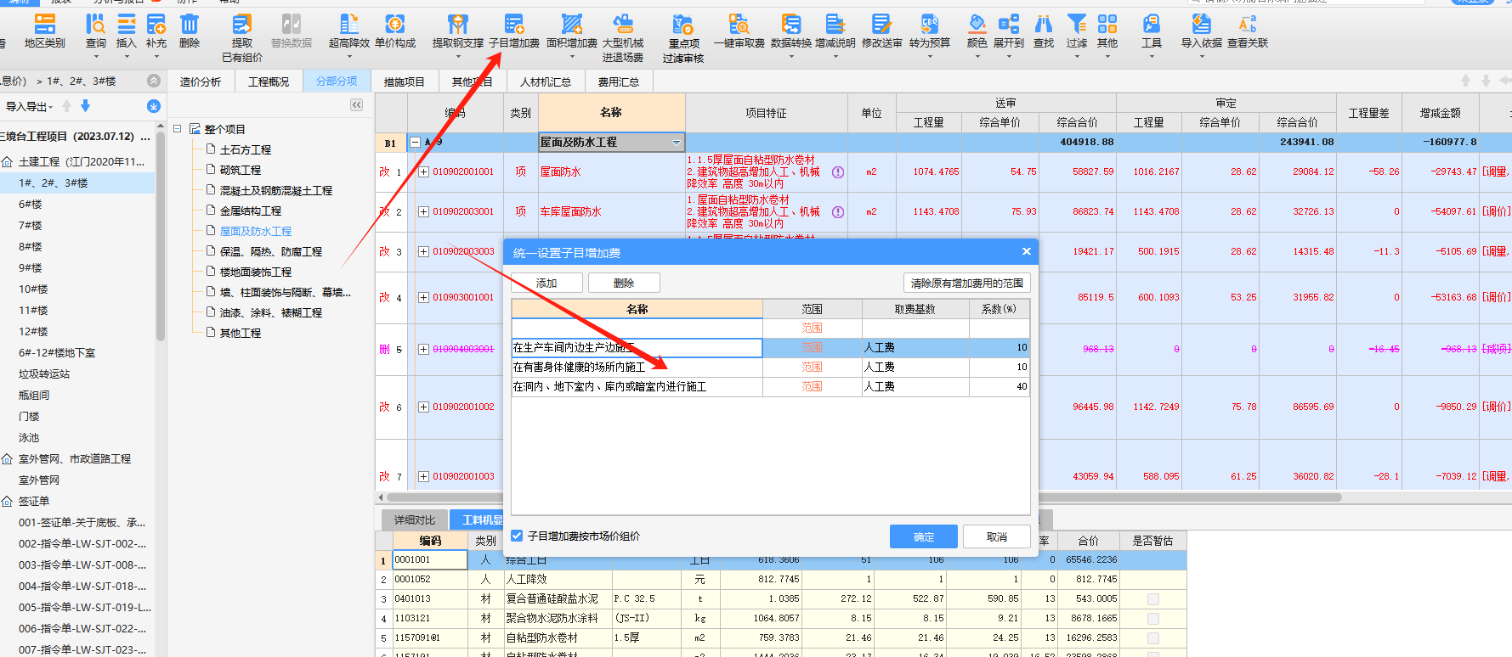Open the 屋面及防水工程 name dropdown

click(677, 143)
